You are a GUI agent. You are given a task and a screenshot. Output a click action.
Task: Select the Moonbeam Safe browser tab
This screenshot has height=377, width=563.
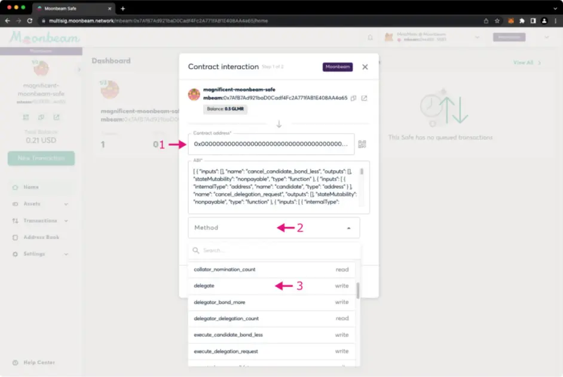(x=74, y=8)
